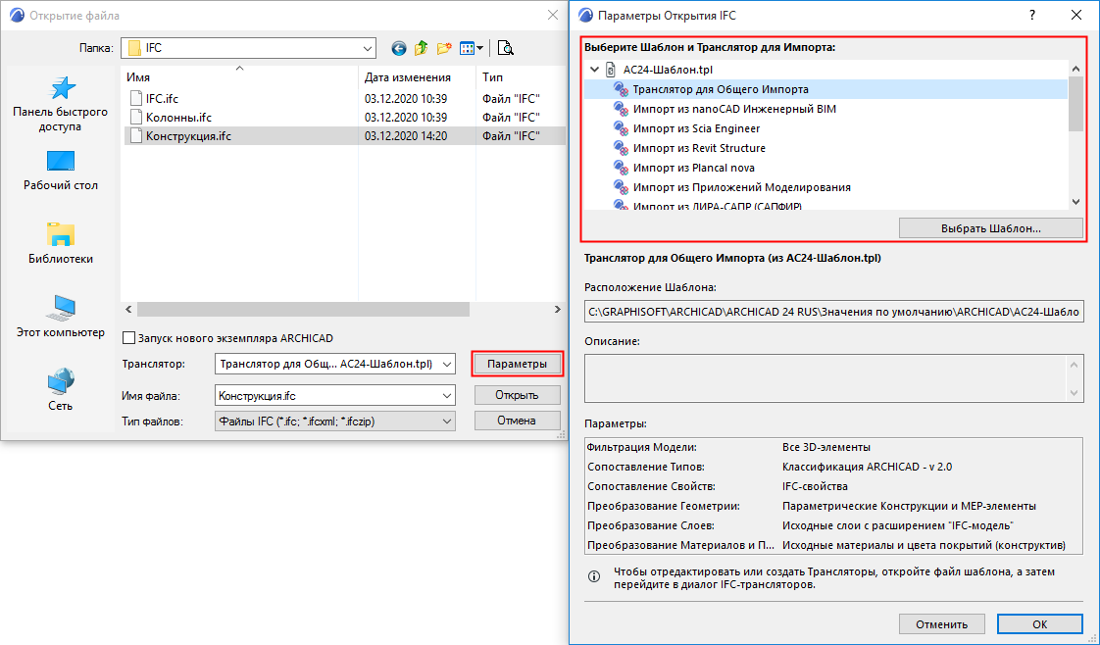The image size is (1100, 645).
Task: Click the Расположение Шаблона path field
Action: (833, 312)
